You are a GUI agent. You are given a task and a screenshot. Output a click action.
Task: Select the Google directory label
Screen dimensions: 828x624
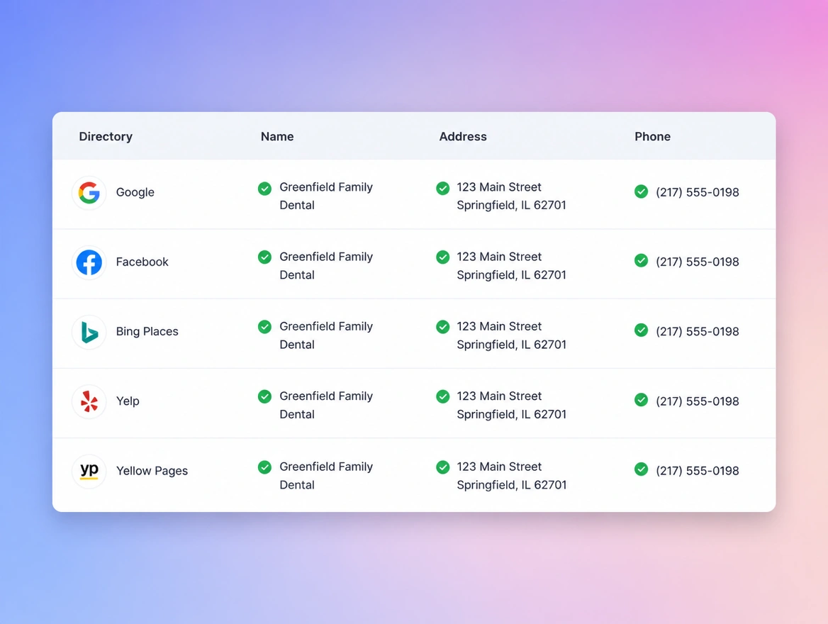click(135, 192)
